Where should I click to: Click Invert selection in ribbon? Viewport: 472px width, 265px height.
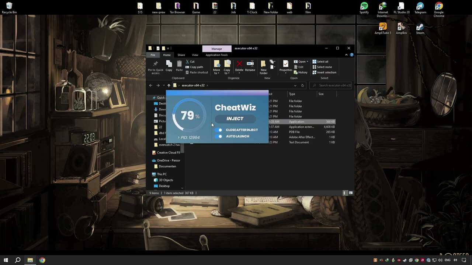[324, 72]
